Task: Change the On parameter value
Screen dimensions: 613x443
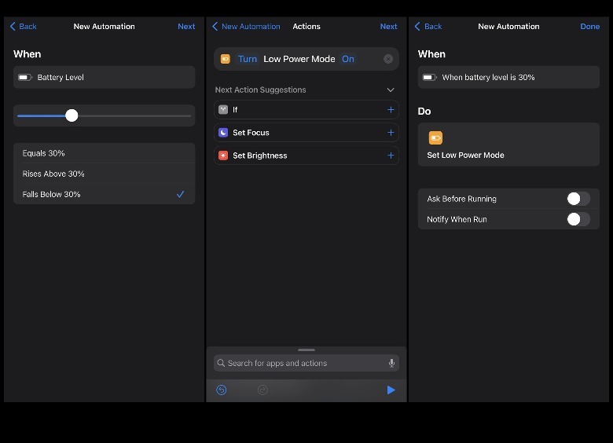Action: tap(348, 59)
